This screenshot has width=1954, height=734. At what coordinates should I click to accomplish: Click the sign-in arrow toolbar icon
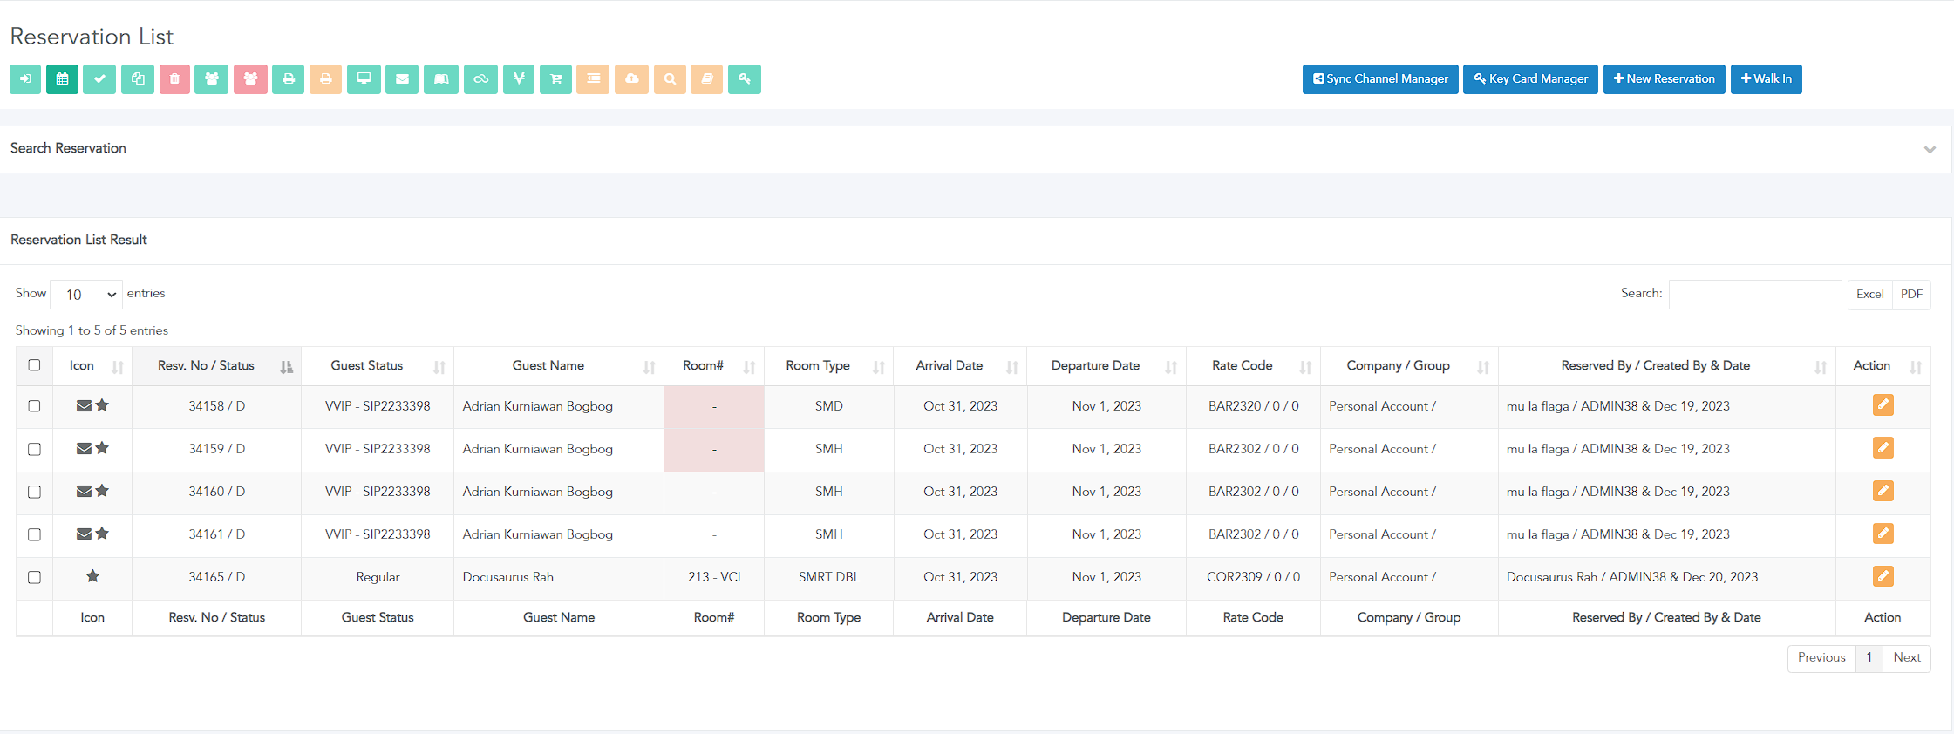tap(25, 79)
